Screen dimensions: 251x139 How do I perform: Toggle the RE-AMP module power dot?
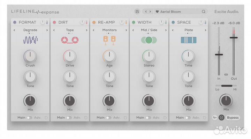[x=94, y=22]
